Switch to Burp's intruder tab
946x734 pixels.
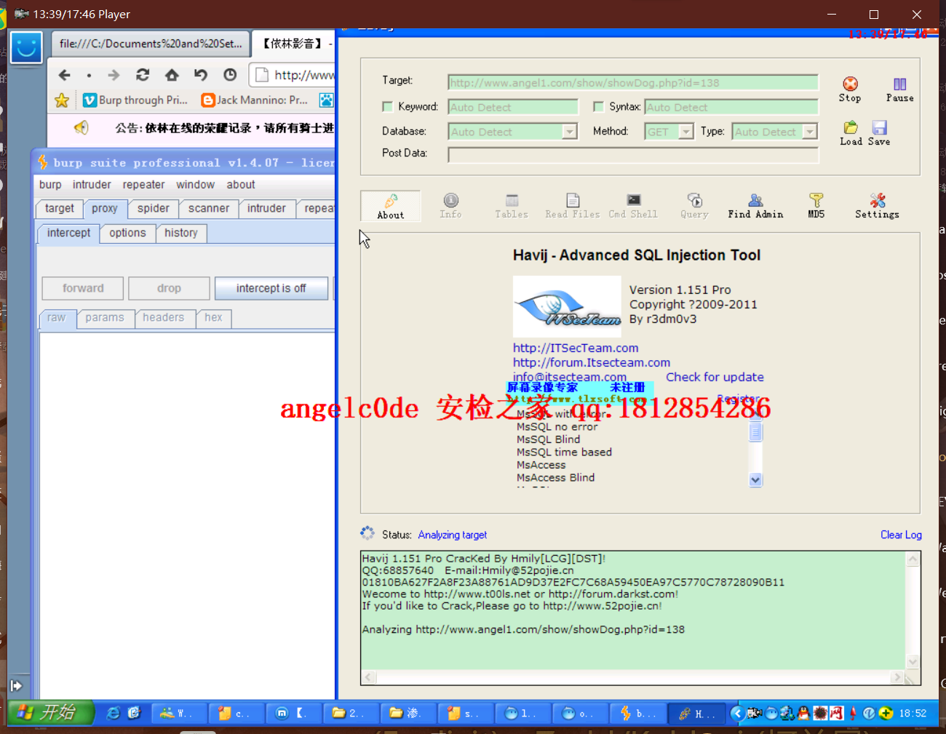(266, 208)
